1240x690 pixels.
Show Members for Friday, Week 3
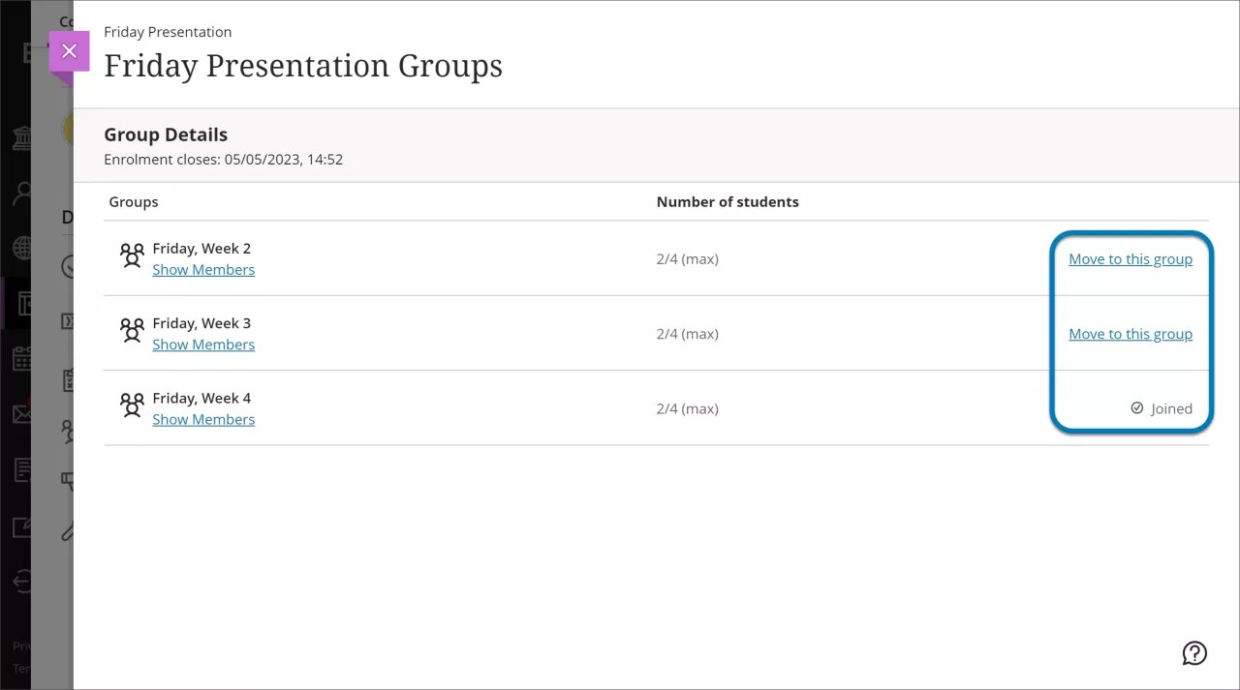(x=203, y=344)
